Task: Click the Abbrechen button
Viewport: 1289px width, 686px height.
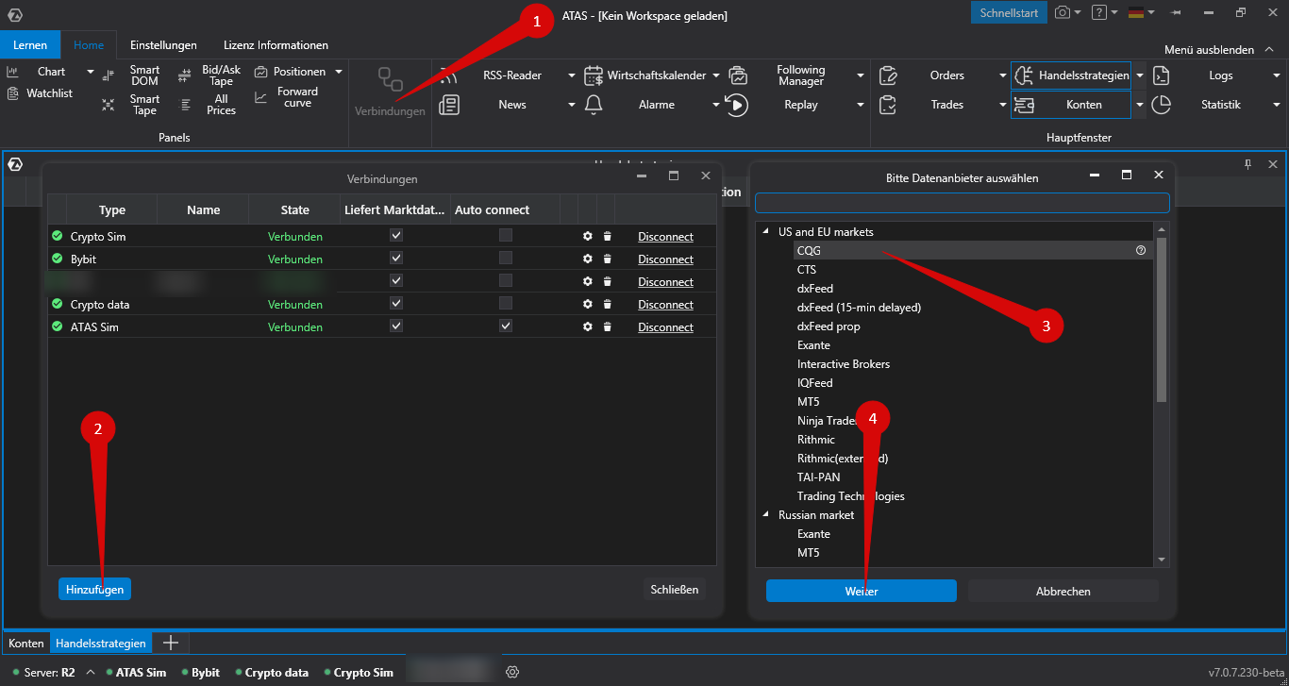Action: [1063, 591]
